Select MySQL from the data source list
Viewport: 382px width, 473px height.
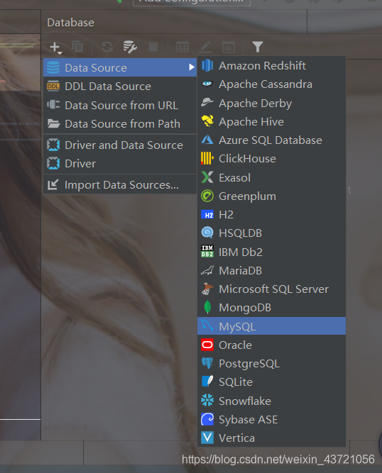coord(271,326)
